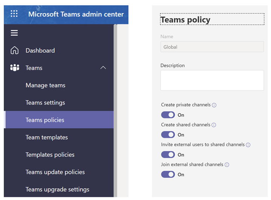Click the Create shared channels label
This screenshot has height=200, width=271.
tap(185, 125)
